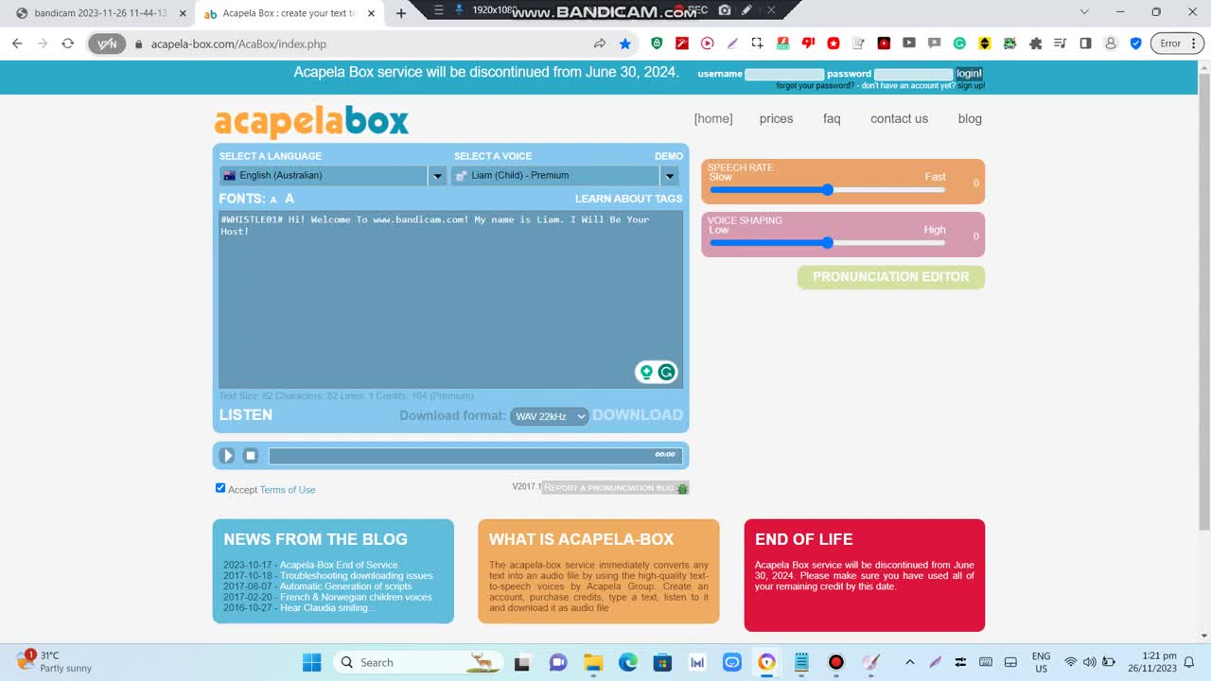Open the WAV 22kHz download format dropdown
This screenshot has height=681, width=1211.
550,416
